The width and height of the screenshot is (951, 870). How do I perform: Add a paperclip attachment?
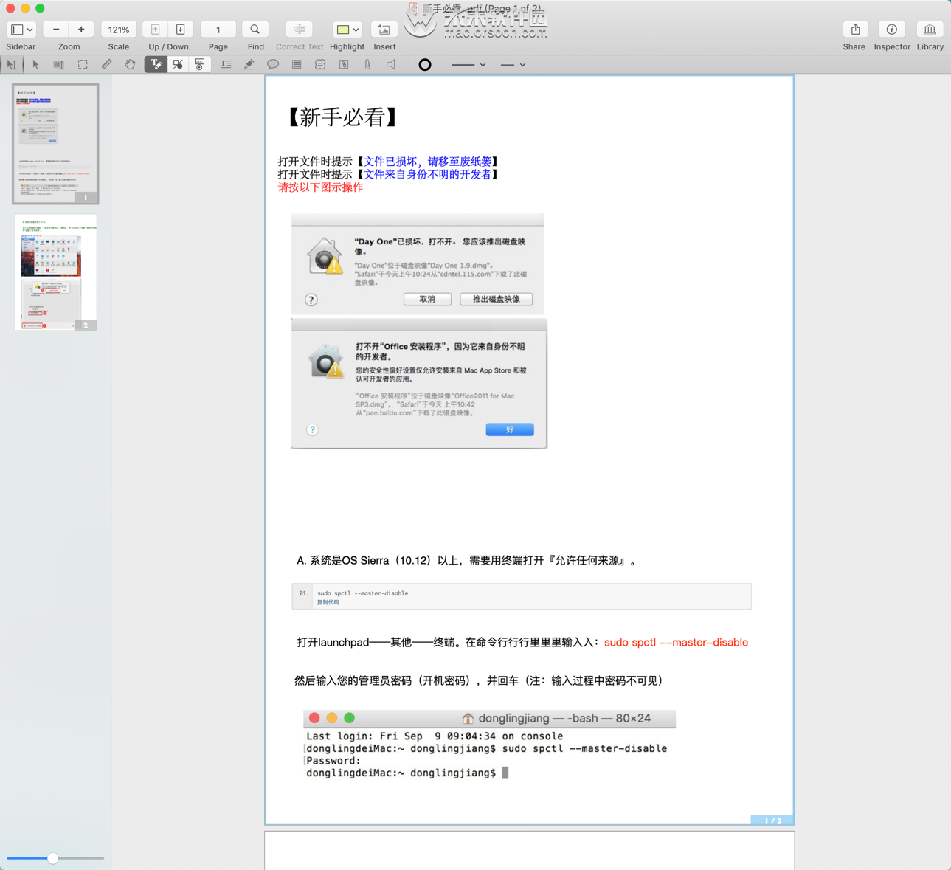(x=367, y=65)
